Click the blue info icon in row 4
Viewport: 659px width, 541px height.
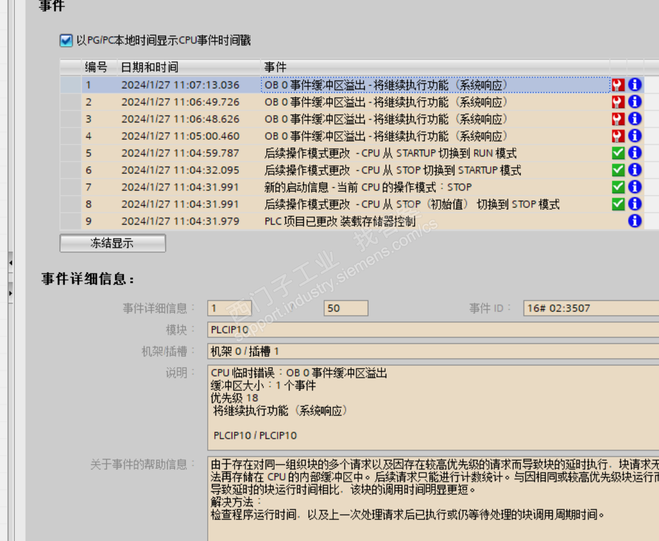coord(635,136)
